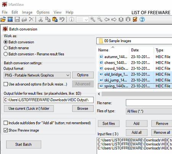
Task: Click file icon beside autumn_144...
Action: click(x=101, y=57)
